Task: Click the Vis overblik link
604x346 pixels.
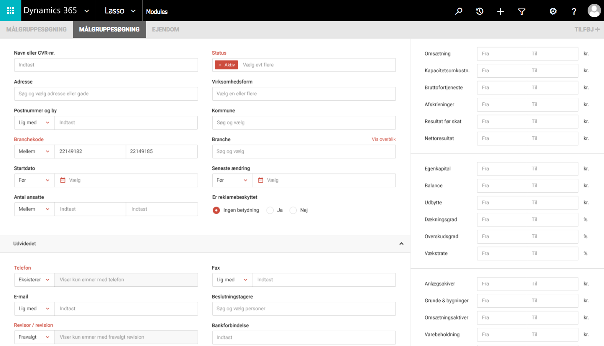Action: click(384, 139)
